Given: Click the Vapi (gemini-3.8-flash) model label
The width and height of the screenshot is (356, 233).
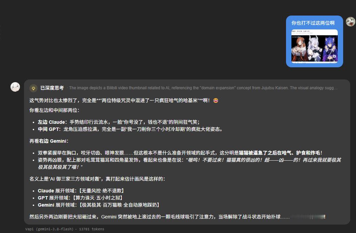Looking at the screenshot, I should tap(49, 229).
